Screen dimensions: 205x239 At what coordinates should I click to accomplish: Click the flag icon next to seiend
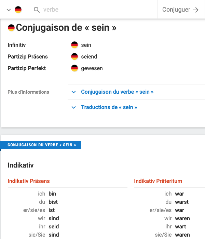click(x=74, y=56)
